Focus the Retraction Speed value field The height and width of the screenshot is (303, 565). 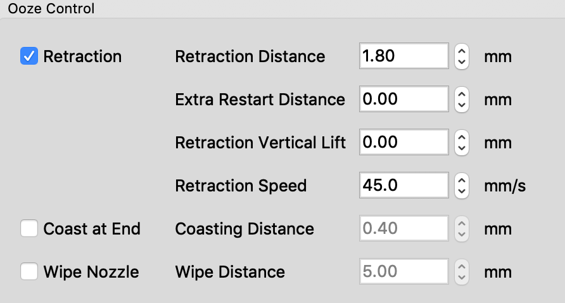click(x=404, y=185)
